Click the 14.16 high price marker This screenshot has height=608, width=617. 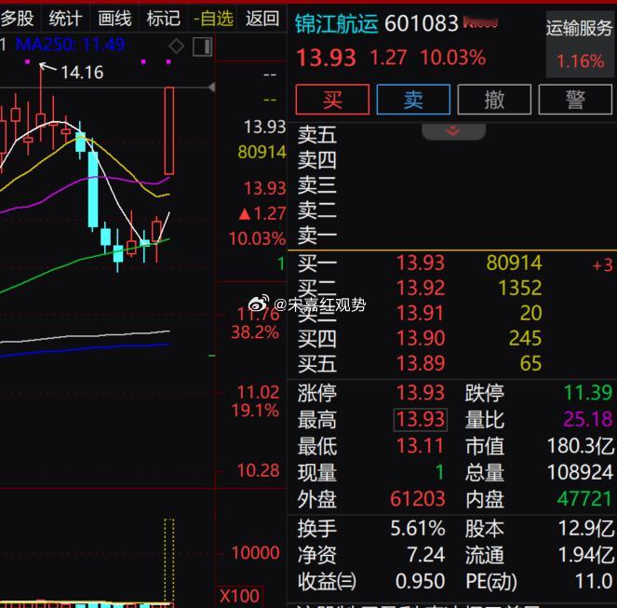[82, 73]
